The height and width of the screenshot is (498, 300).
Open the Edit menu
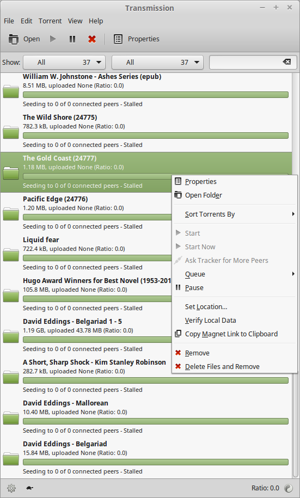[x=26, y=21]
